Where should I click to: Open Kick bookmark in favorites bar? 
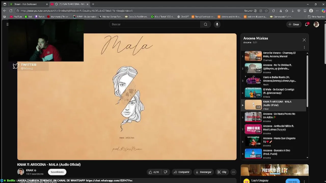tap(28, 17)
